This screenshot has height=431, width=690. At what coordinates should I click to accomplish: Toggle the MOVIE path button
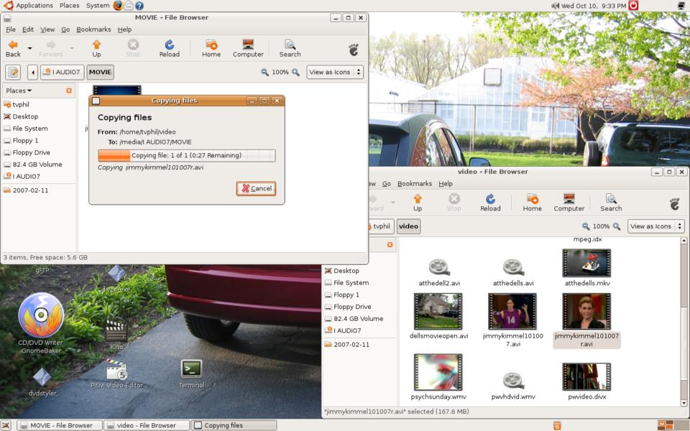click(100, 72)
